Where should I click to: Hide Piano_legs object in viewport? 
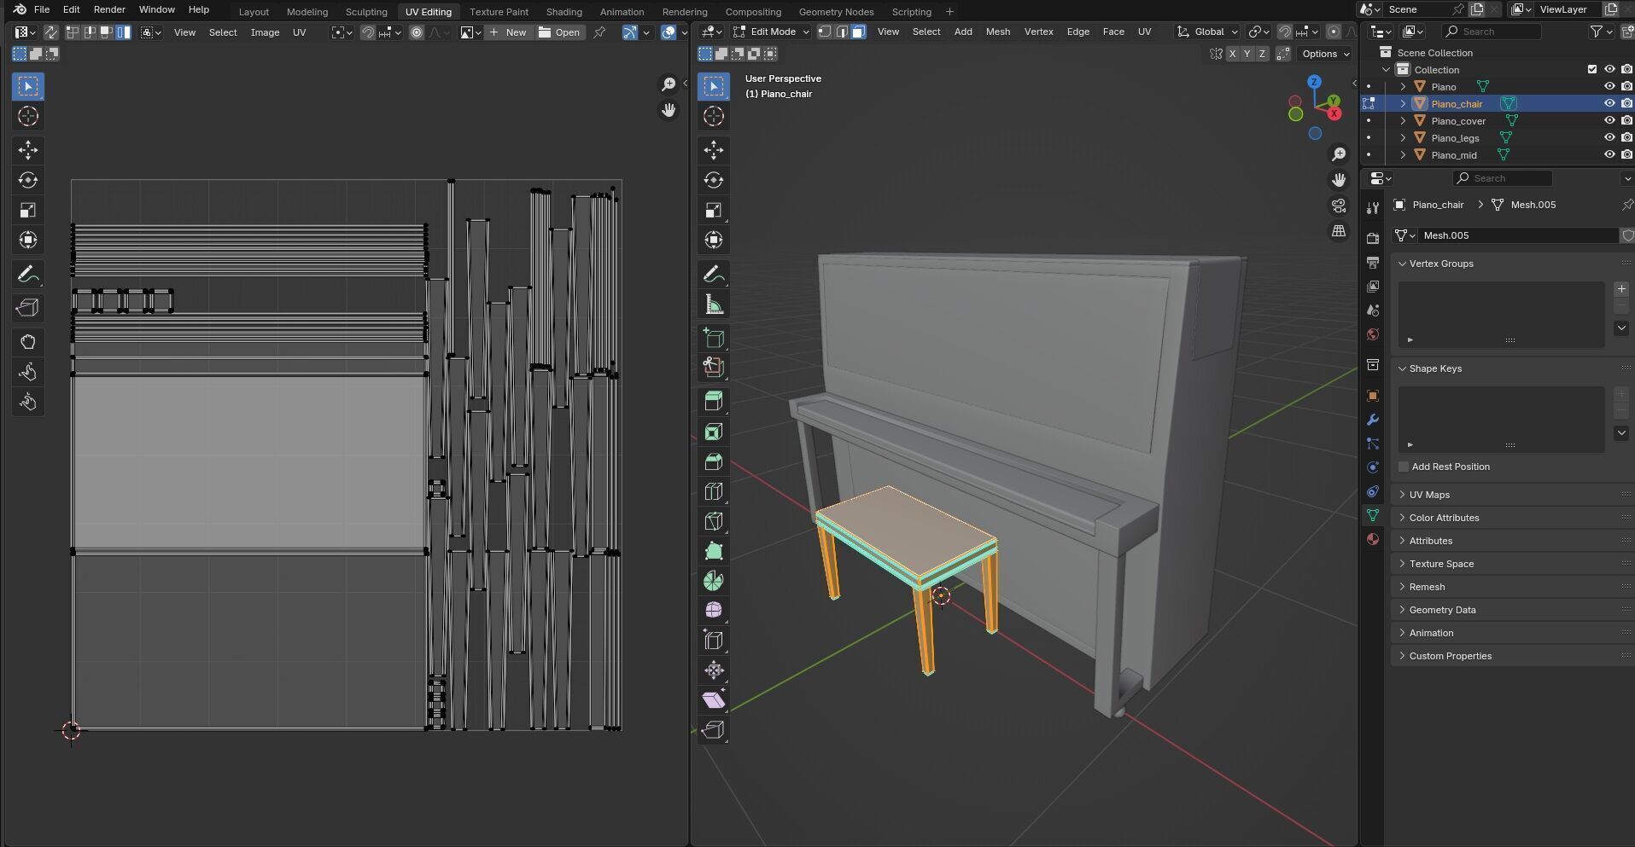click(1609, 137)
